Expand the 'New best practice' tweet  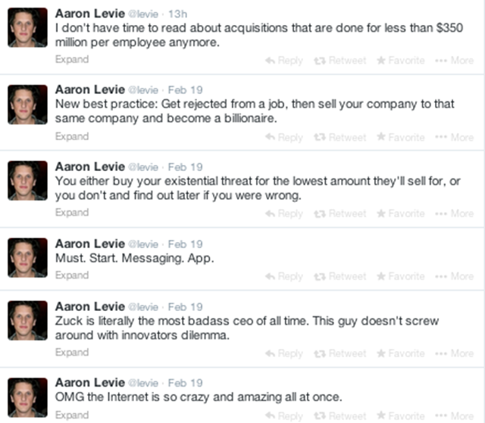pos(72,136)
